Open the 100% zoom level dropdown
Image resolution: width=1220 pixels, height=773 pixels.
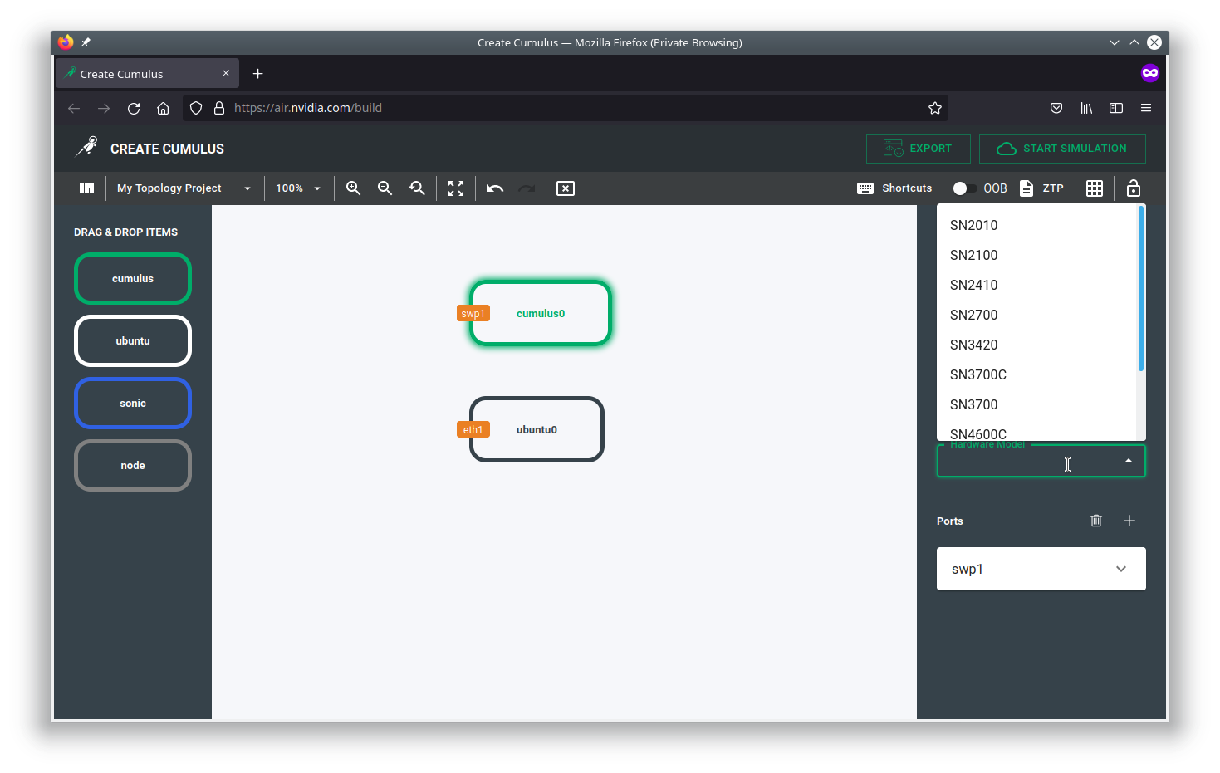(x=298, y=188)
